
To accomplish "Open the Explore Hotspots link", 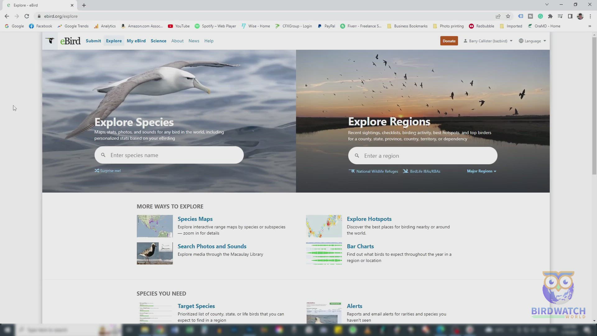I will click(369, 219).
